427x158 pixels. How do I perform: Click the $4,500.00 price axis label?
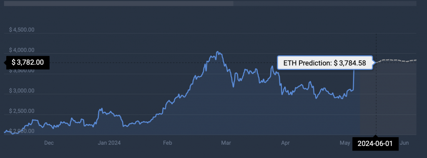point(22,30)
